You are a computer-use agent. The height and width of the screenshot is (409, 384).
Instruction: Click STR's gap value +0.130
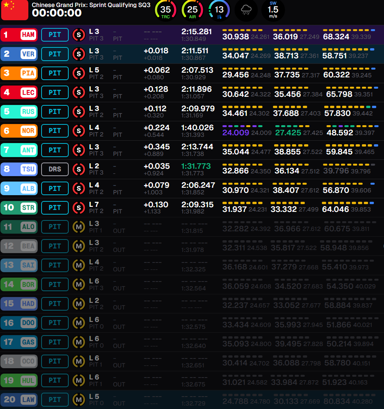(156, 204)
